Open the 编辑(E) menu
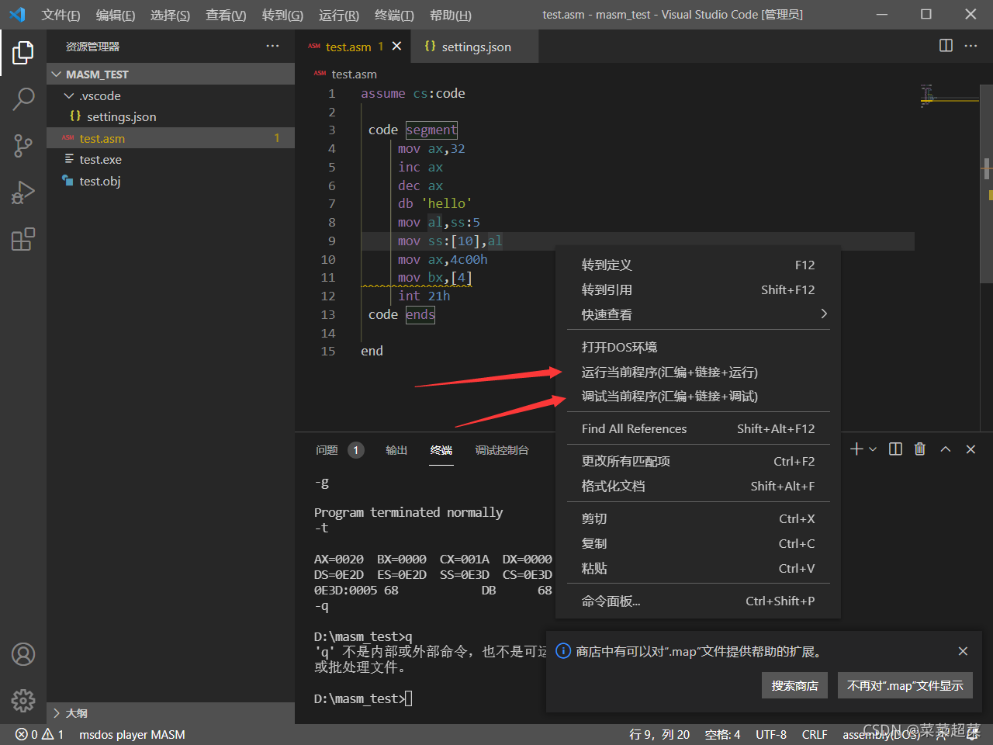 pos(115,15)
